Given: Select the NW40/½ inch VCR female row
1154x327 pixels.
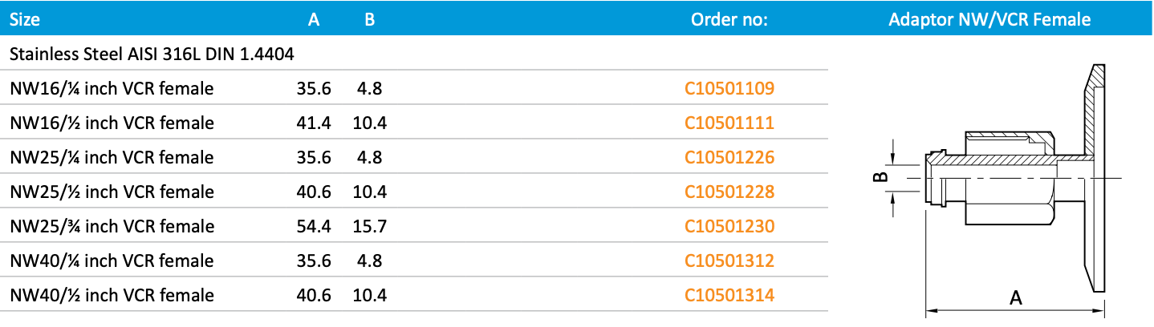Looking at the screenshot, I should coord(112,295).
